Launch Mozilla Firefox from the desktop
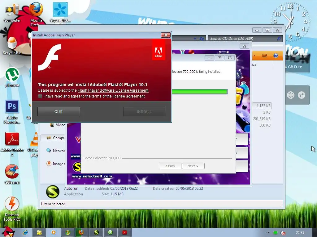The image size is (317, 237). [x=36, y=14]
